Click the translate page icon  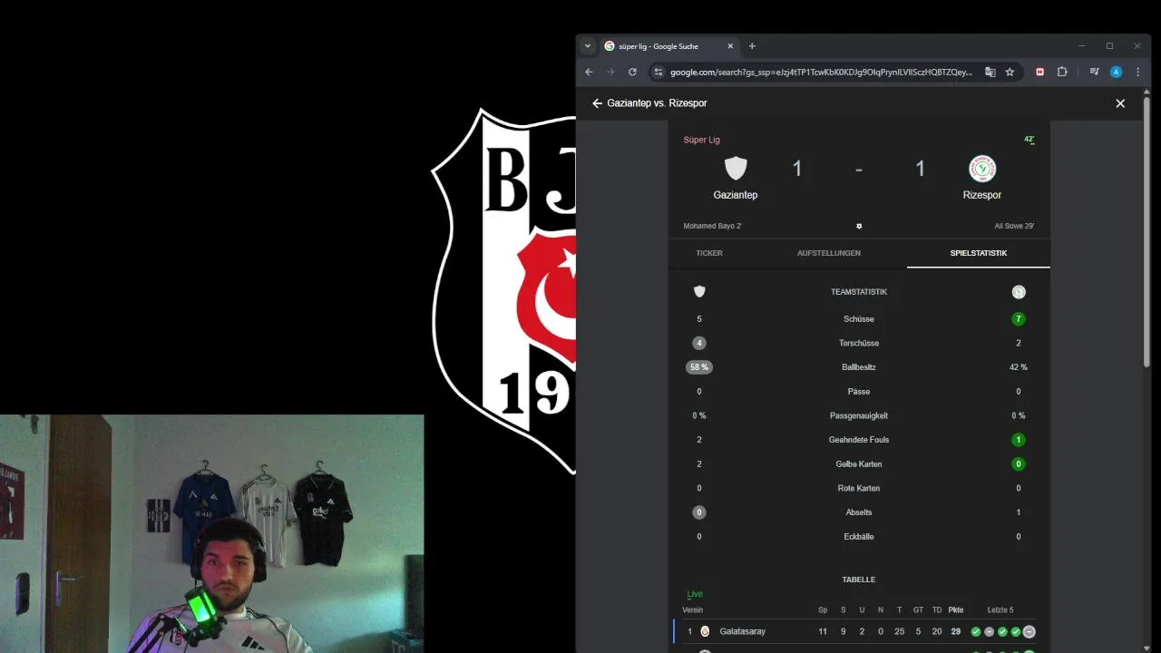[990, 72]
